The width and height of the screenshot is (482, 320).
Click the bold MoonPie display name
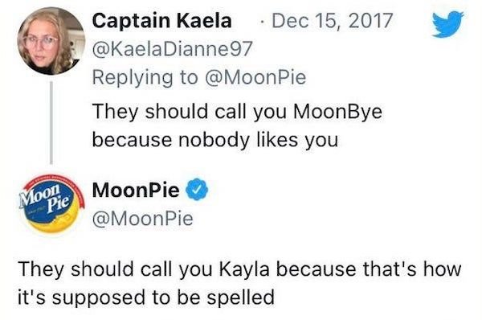coord(136,190)
